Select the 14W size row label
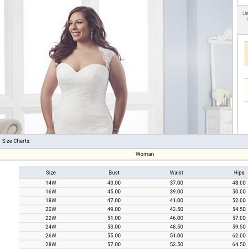Image resolution: width=248 pixels, height=251 pixels. pyautogui.click(x=51, y=183)
